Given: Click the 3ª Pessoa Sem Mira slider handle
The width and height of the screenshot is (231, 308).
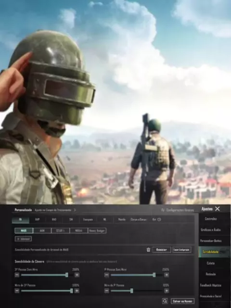Looking at the screenshot, I should click(67, 275).
